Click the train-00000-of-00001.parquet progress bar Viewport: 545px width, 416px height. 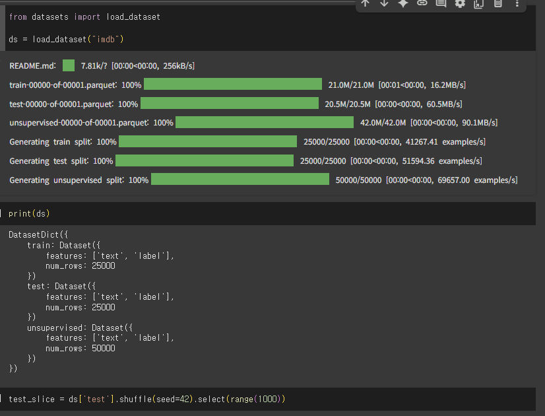(x=233, y=84)
